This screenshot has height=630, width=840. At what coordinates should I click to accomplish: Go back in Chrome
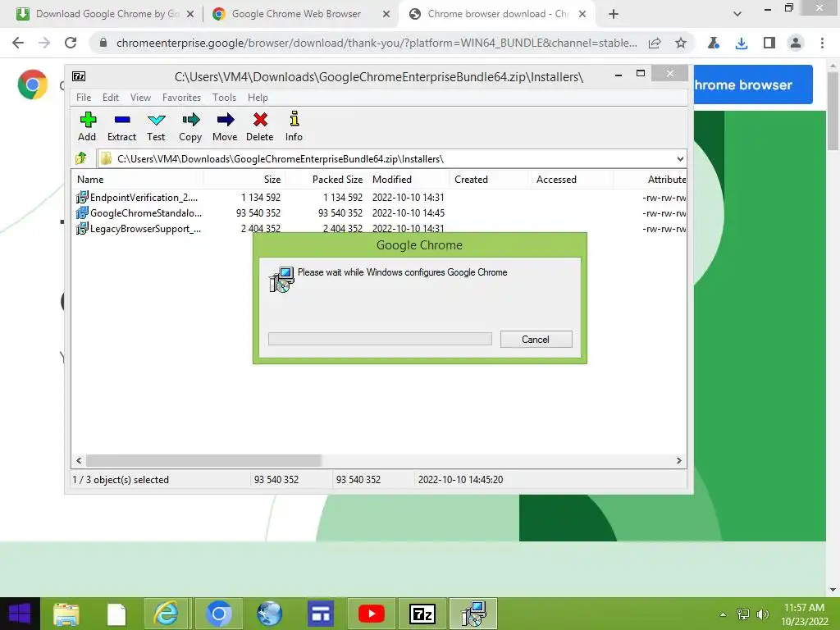click(x=18, y=43)
